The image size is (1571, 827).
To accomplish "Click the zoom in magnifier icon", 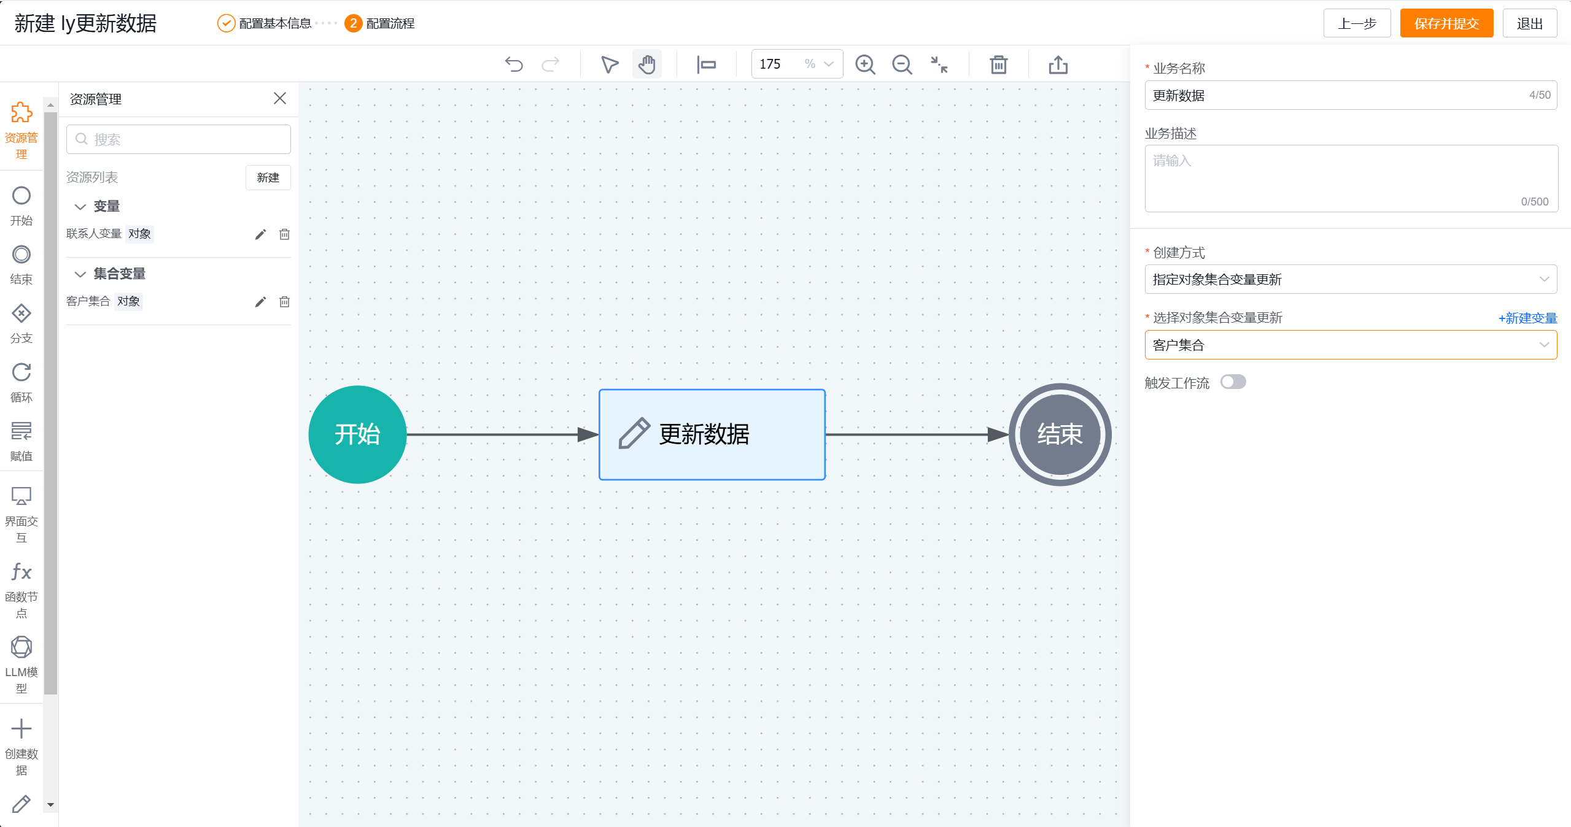I will (x=865, y=64).
